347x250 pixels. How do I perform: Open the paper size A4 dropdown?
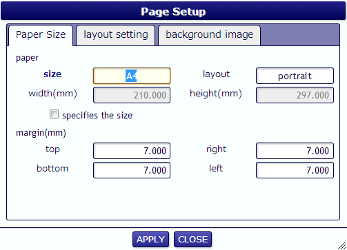132,76
